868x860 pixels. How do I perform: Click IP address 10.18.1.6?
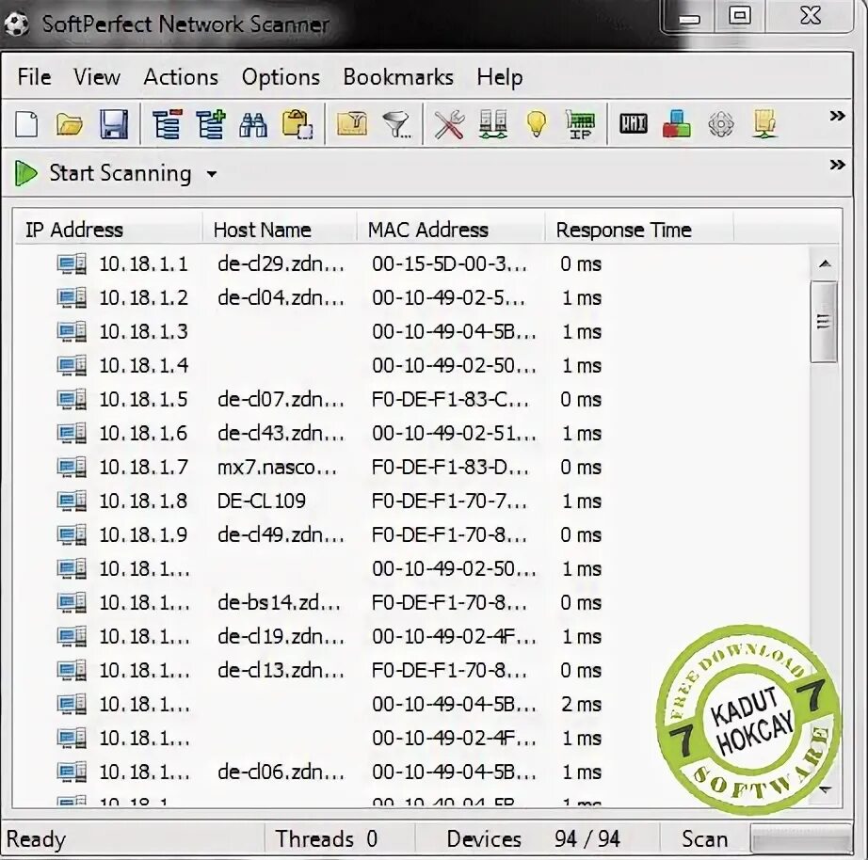point(143,434)
